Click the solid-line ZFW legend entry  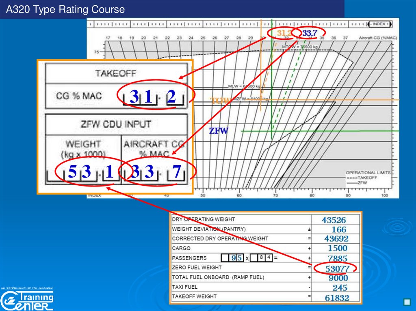coord(357,183)
